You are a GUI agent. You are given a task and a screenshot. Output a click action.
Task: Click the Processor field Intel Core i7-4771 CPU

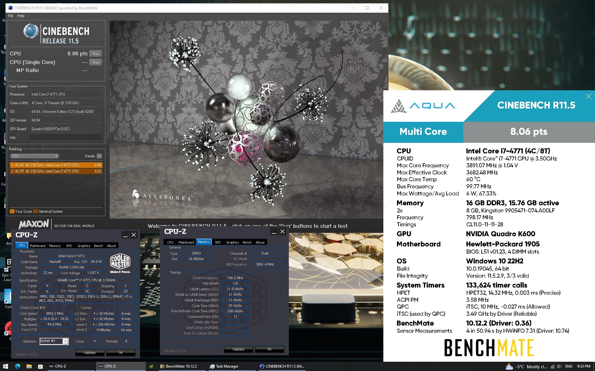click(66, 94)
